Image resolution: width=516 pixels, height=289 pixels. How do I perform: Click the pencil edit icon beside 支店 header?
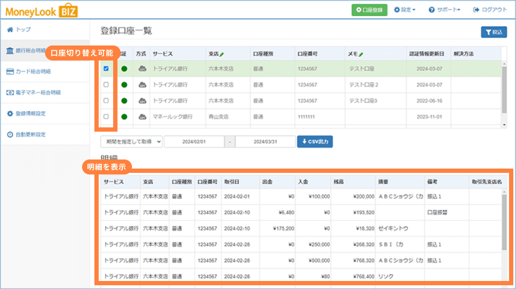pos(222,54)
